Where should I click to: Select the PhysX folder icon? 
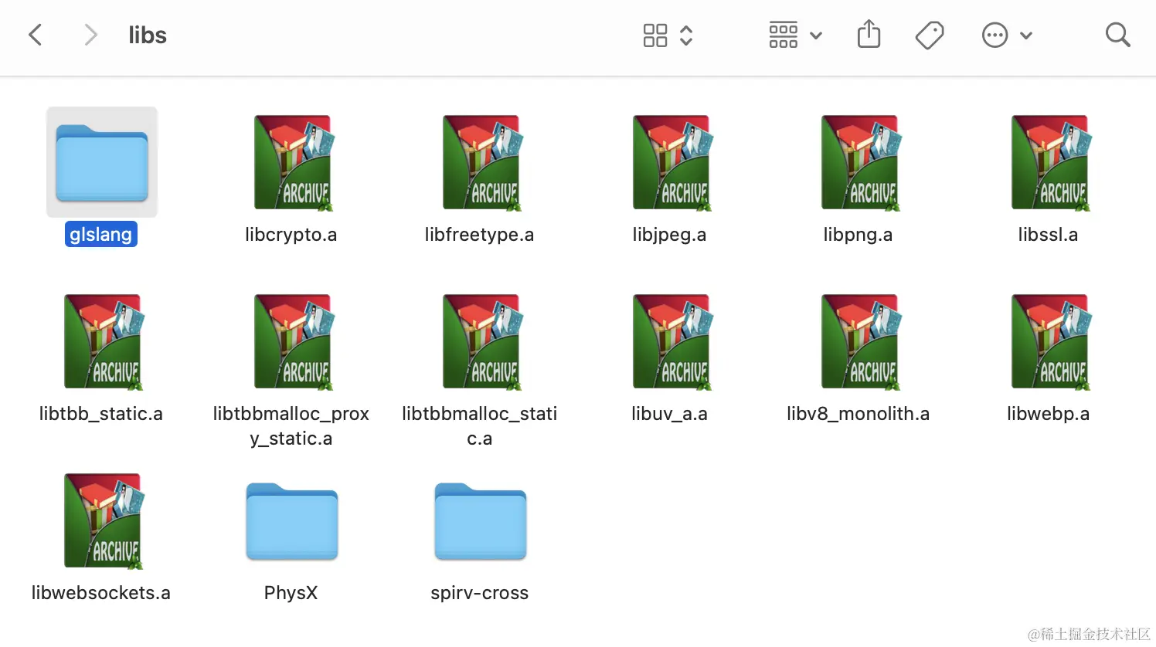(292, 521)
